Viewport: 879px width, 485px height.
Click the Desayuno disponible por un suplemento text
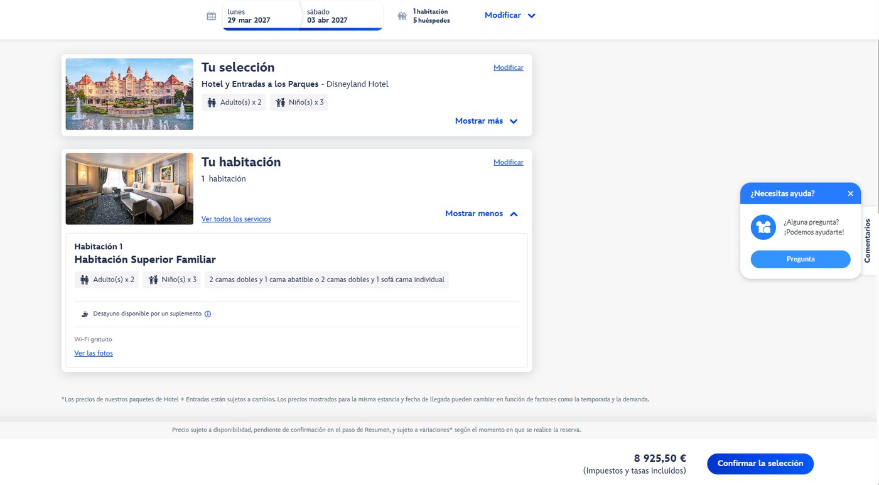point(148,313)
